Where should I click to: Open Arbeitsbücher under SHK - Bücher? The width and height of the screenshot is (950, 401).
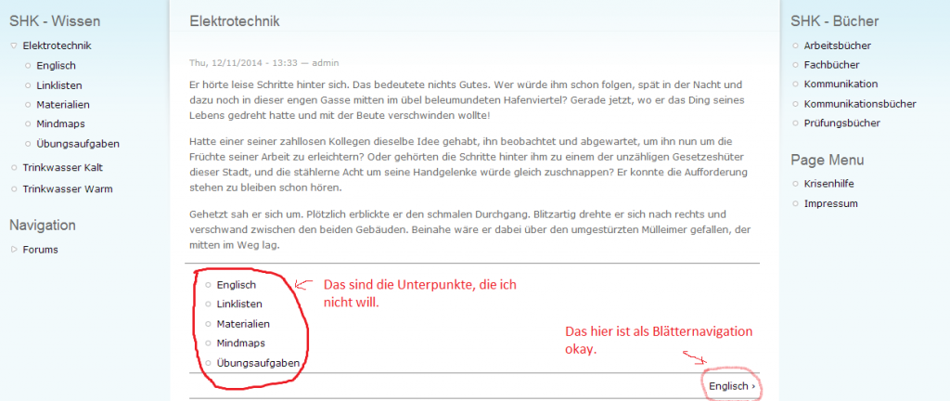tap(837, 45)
